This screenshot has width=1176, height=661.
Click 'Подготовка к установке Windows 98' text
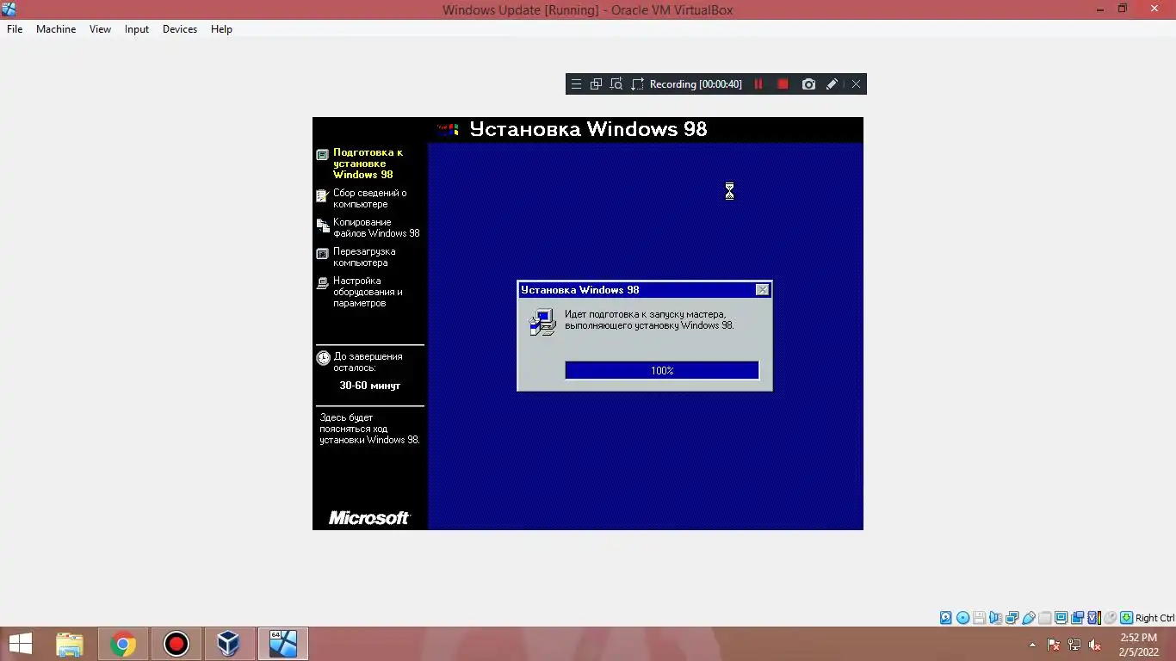point(368,164)
